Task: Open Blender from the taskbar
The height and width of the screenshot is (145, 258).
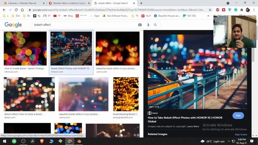Action: tap(79, 141)
